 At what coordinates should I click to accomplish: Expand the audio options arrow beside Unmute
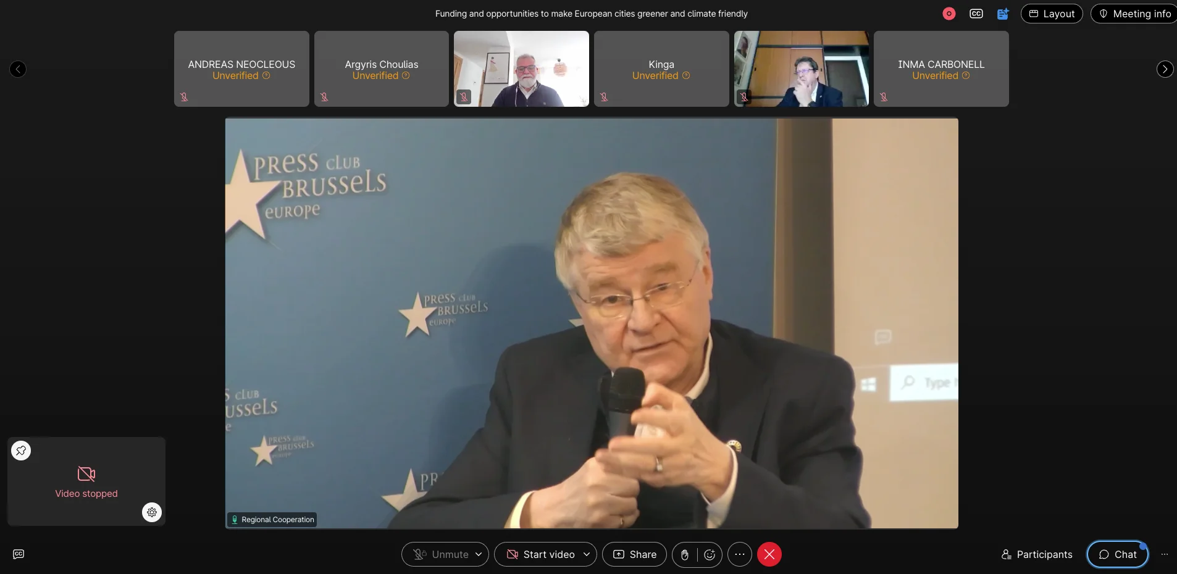(479, 554)
